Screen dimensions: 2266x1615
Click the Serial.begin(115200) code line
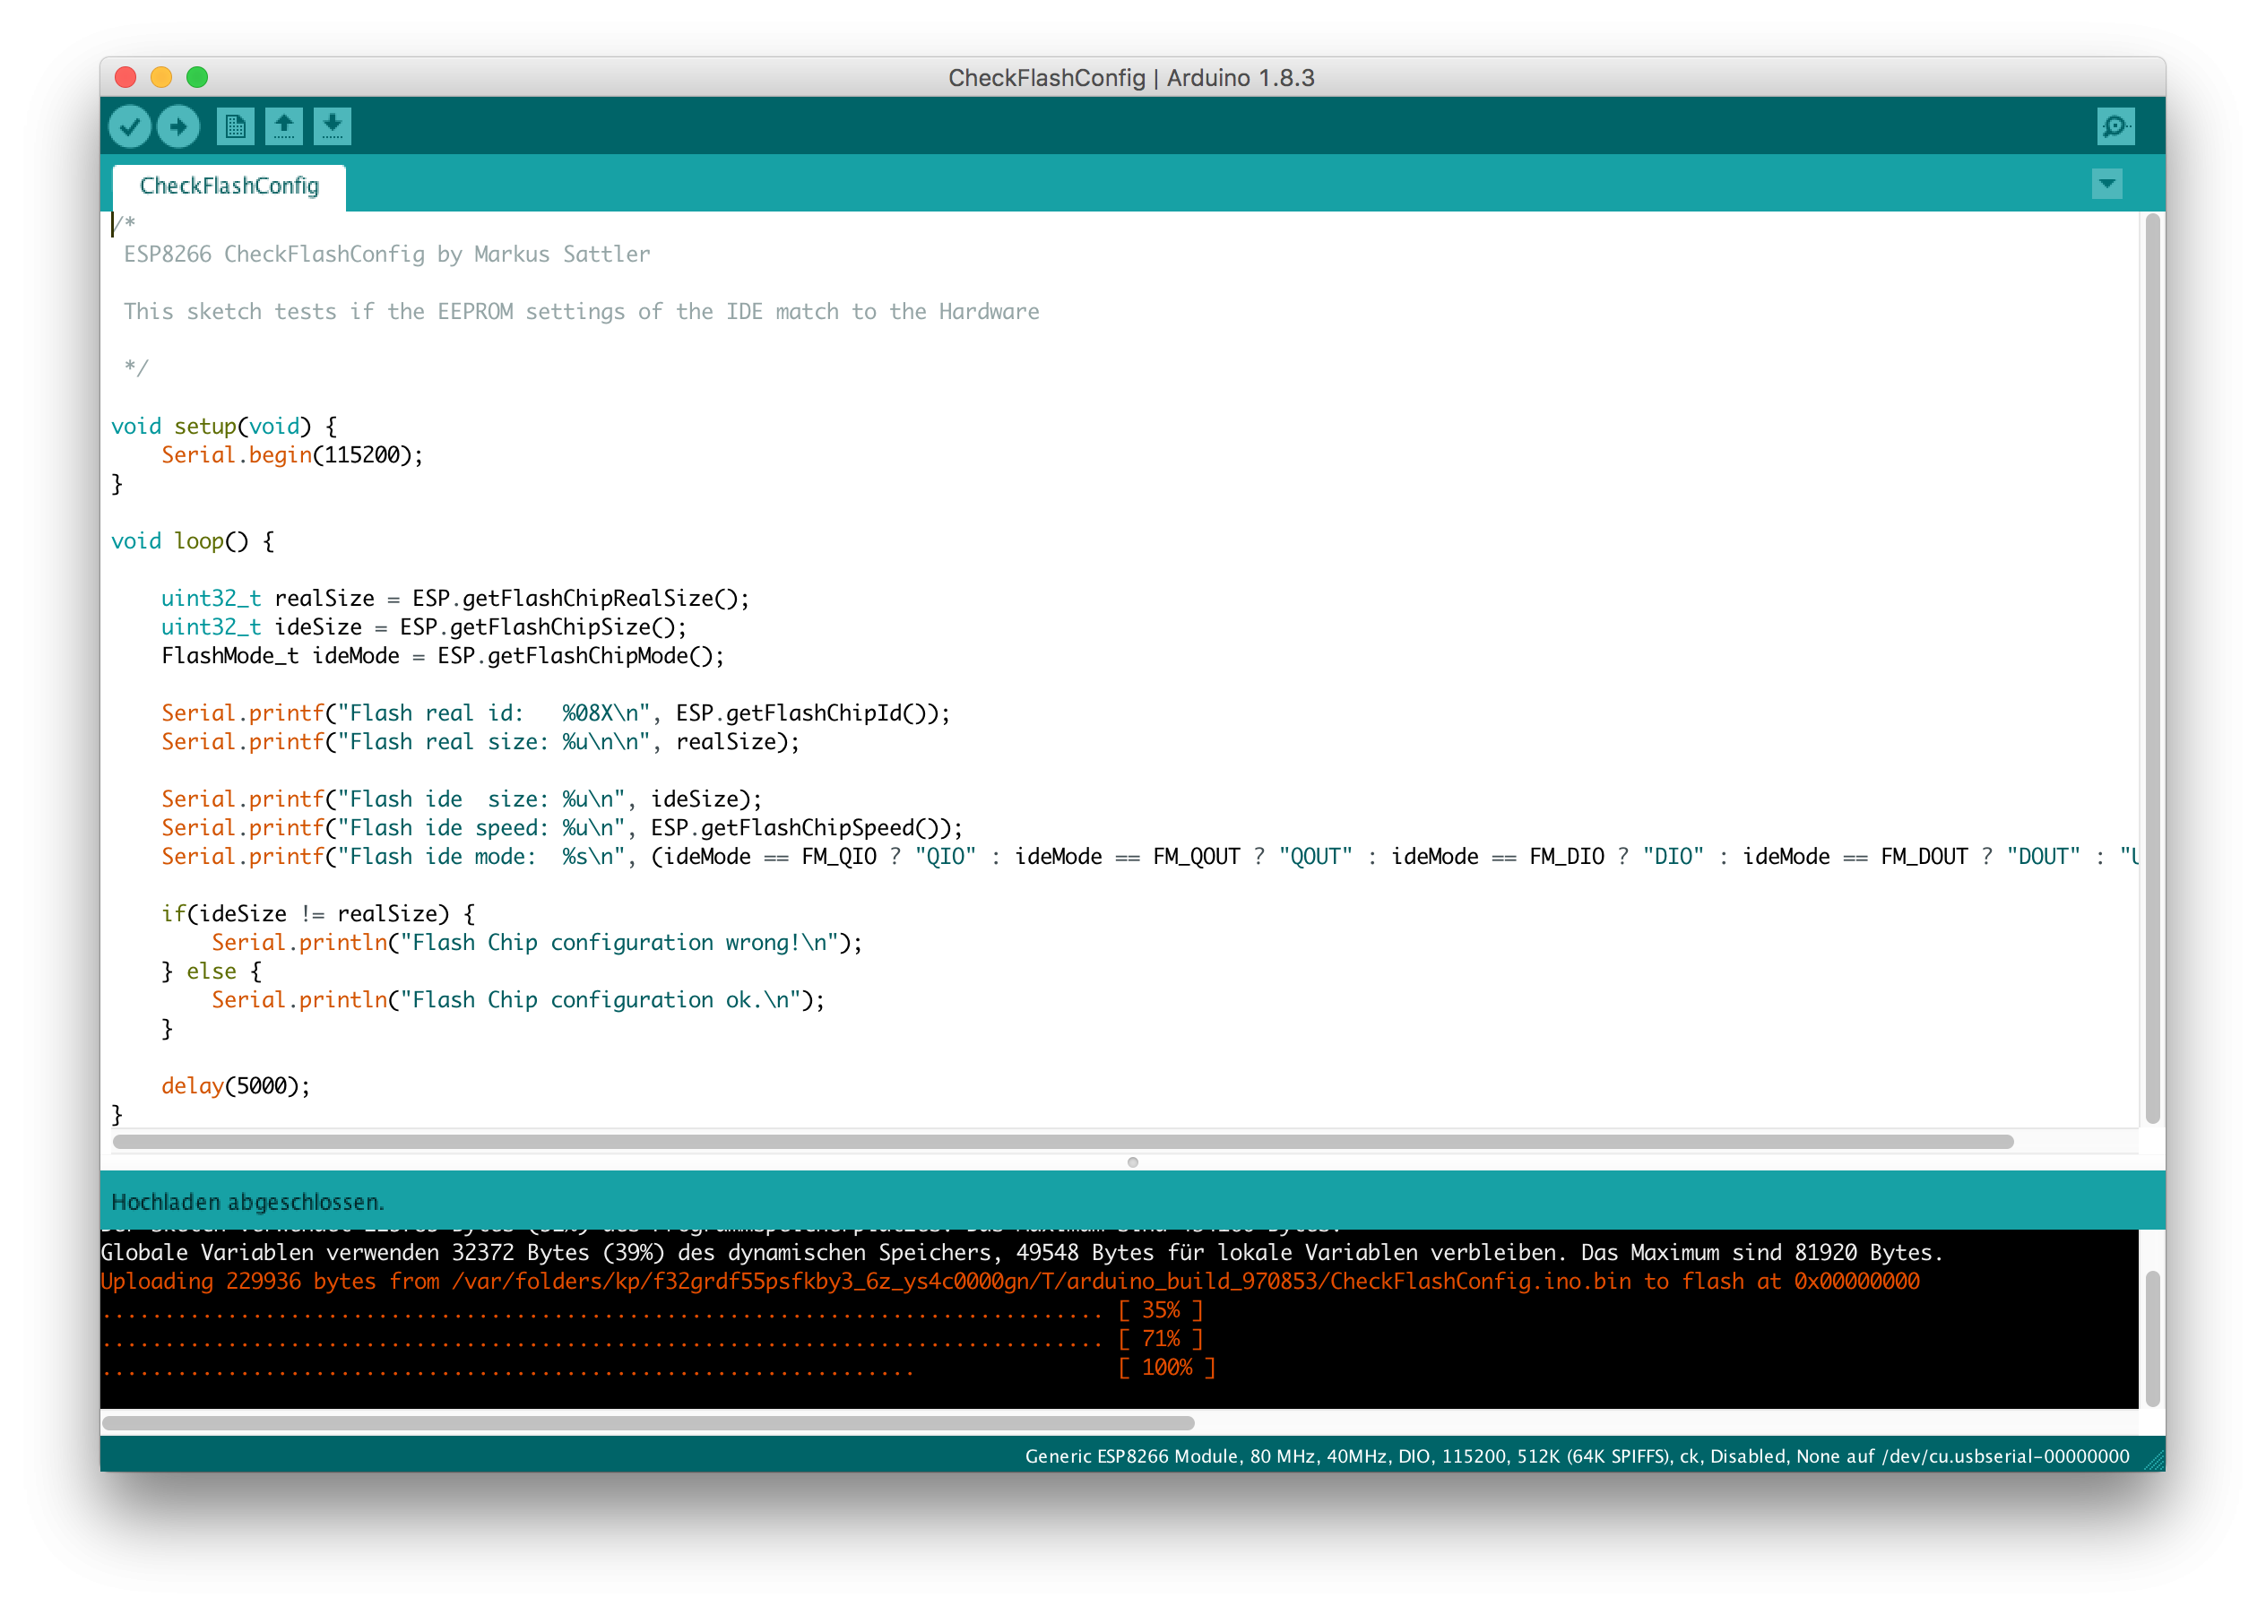[291, 455]
